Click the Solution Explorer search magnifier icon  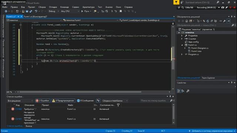click(233, 25)
